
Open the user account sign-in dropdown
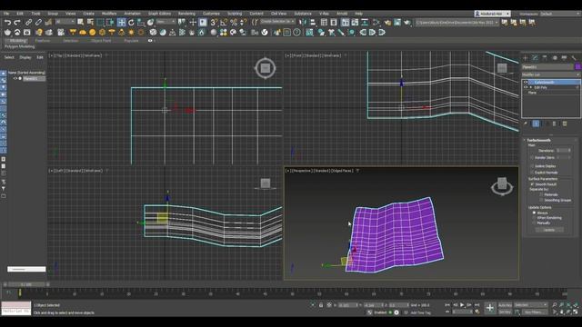pos(492,14)
